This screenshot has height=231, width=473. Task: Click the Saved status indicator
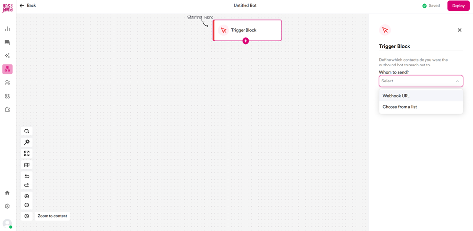pyautogui.click(x=431, y=5)
